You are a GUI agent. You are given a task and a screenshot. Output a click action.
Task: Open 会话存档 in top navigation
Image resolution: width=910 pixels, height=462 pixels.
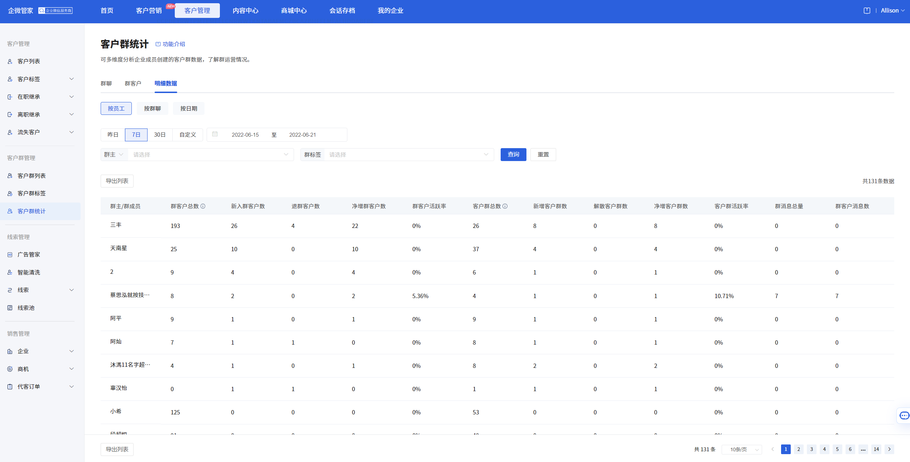[342, 11]
